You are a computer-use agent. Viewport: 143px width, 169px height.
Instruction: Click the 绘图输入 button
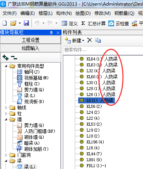31,48
